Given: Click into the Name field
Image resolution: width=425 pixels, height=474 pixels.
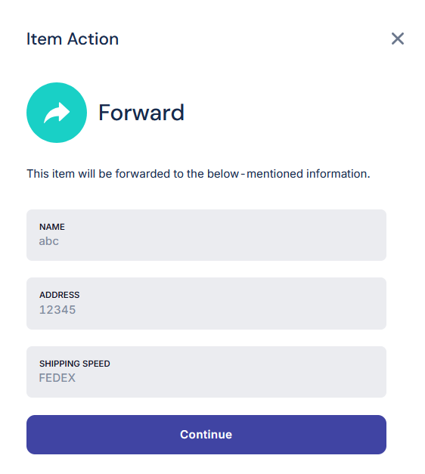Looking at the screenshot, I should coord(206,235).
